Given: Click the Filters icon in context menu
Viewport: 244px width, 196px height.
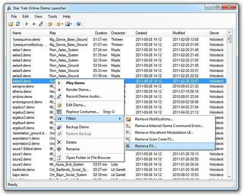Looking at the screenshot, I should 59,119.
